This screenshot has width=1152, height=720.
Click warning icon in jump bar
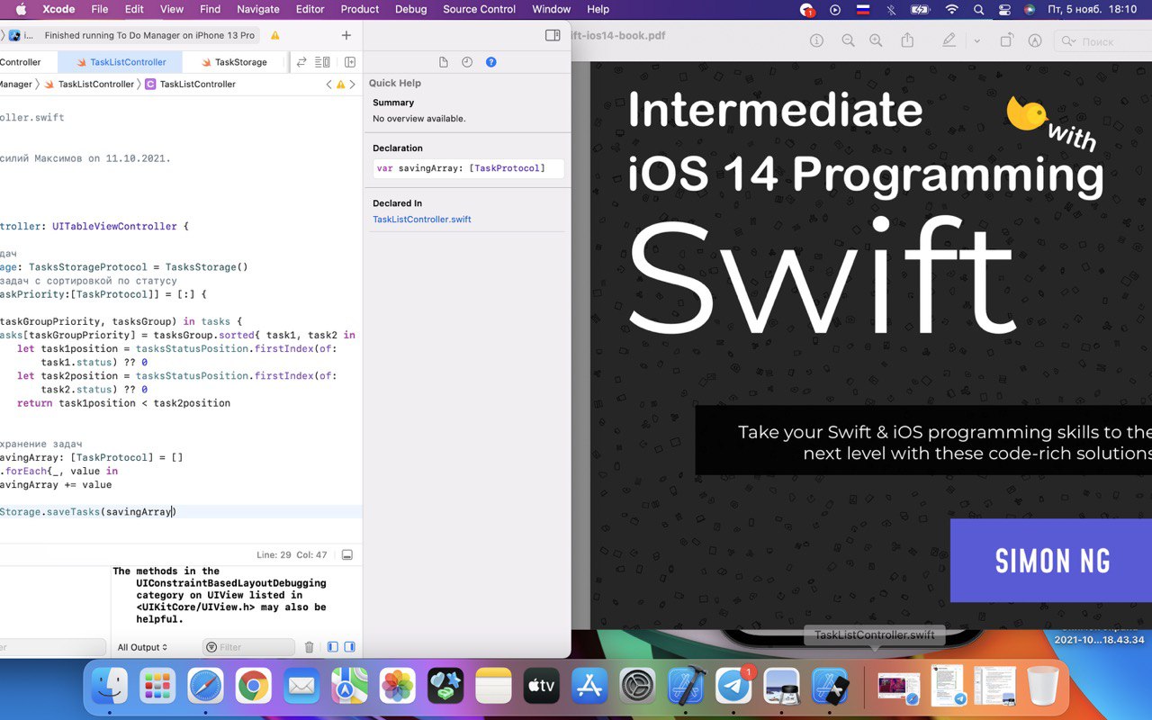pyautogui.click(x=341, y=85)
